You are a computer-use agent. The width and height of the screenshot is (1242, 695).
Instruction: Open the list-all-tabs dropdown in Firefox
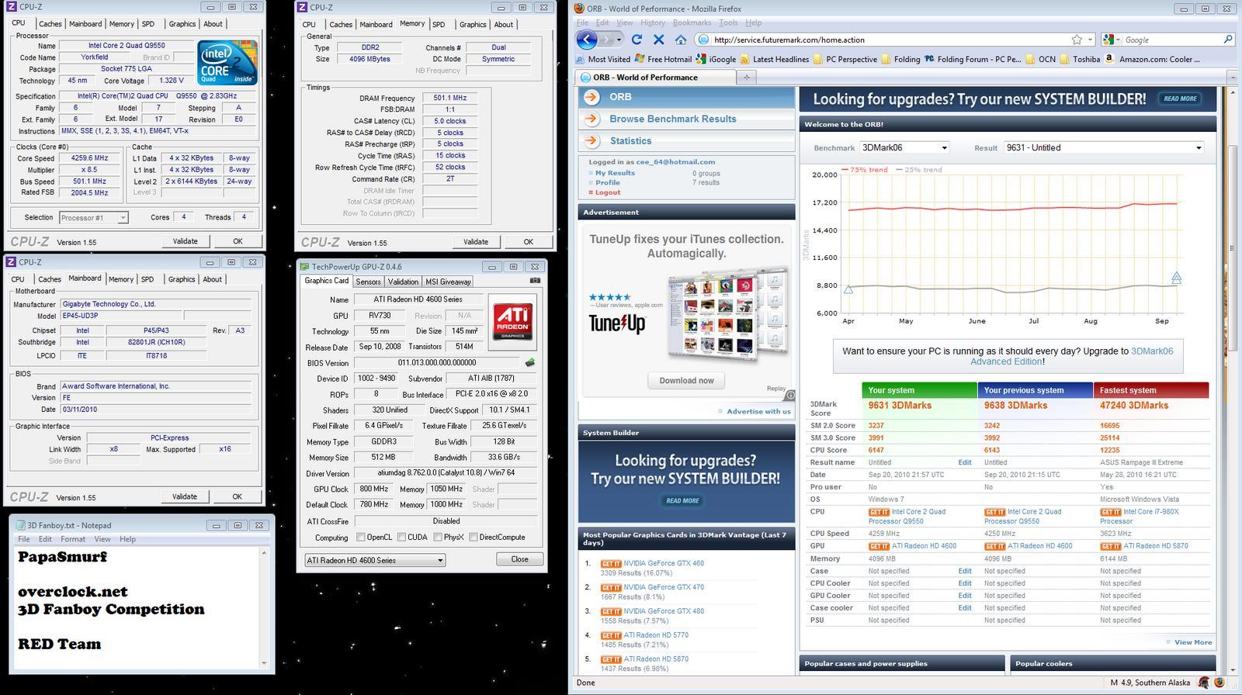coord(1233,77)
